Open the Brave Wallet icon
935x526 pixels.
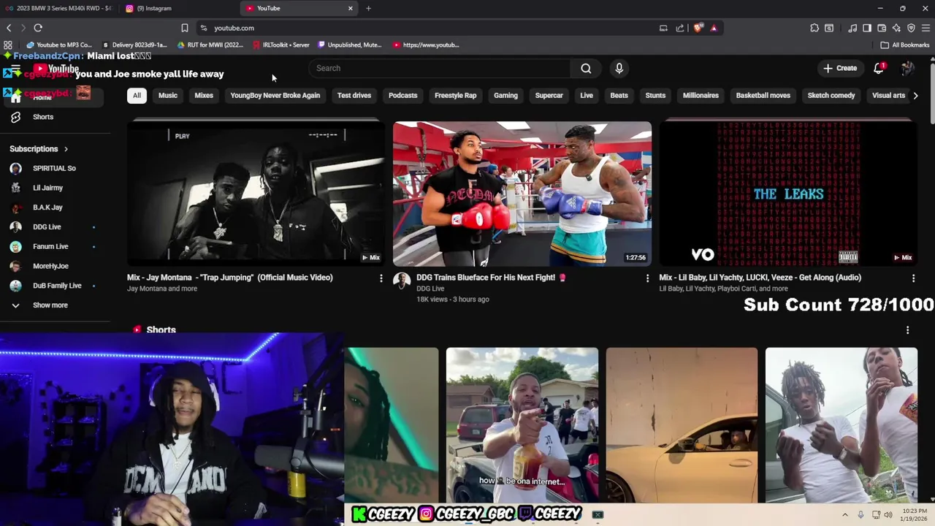pos(882,28)
